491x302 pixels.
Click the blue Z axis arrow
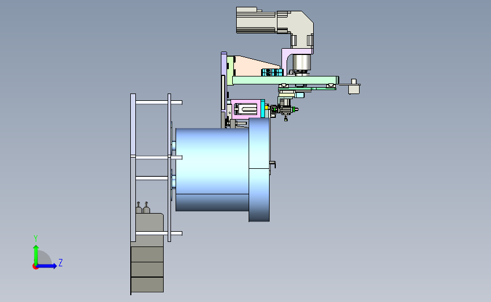[47, 266]
